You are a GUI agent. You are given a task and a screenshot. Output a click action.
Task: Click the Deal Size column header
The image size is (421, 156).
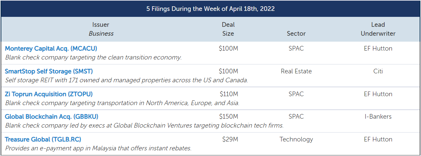coord(228,29)
